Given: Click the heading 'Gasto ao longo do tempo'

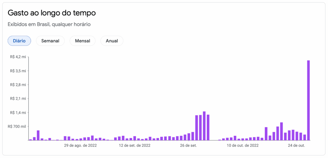Looking at the screenshot, I should tap(52, 13).
